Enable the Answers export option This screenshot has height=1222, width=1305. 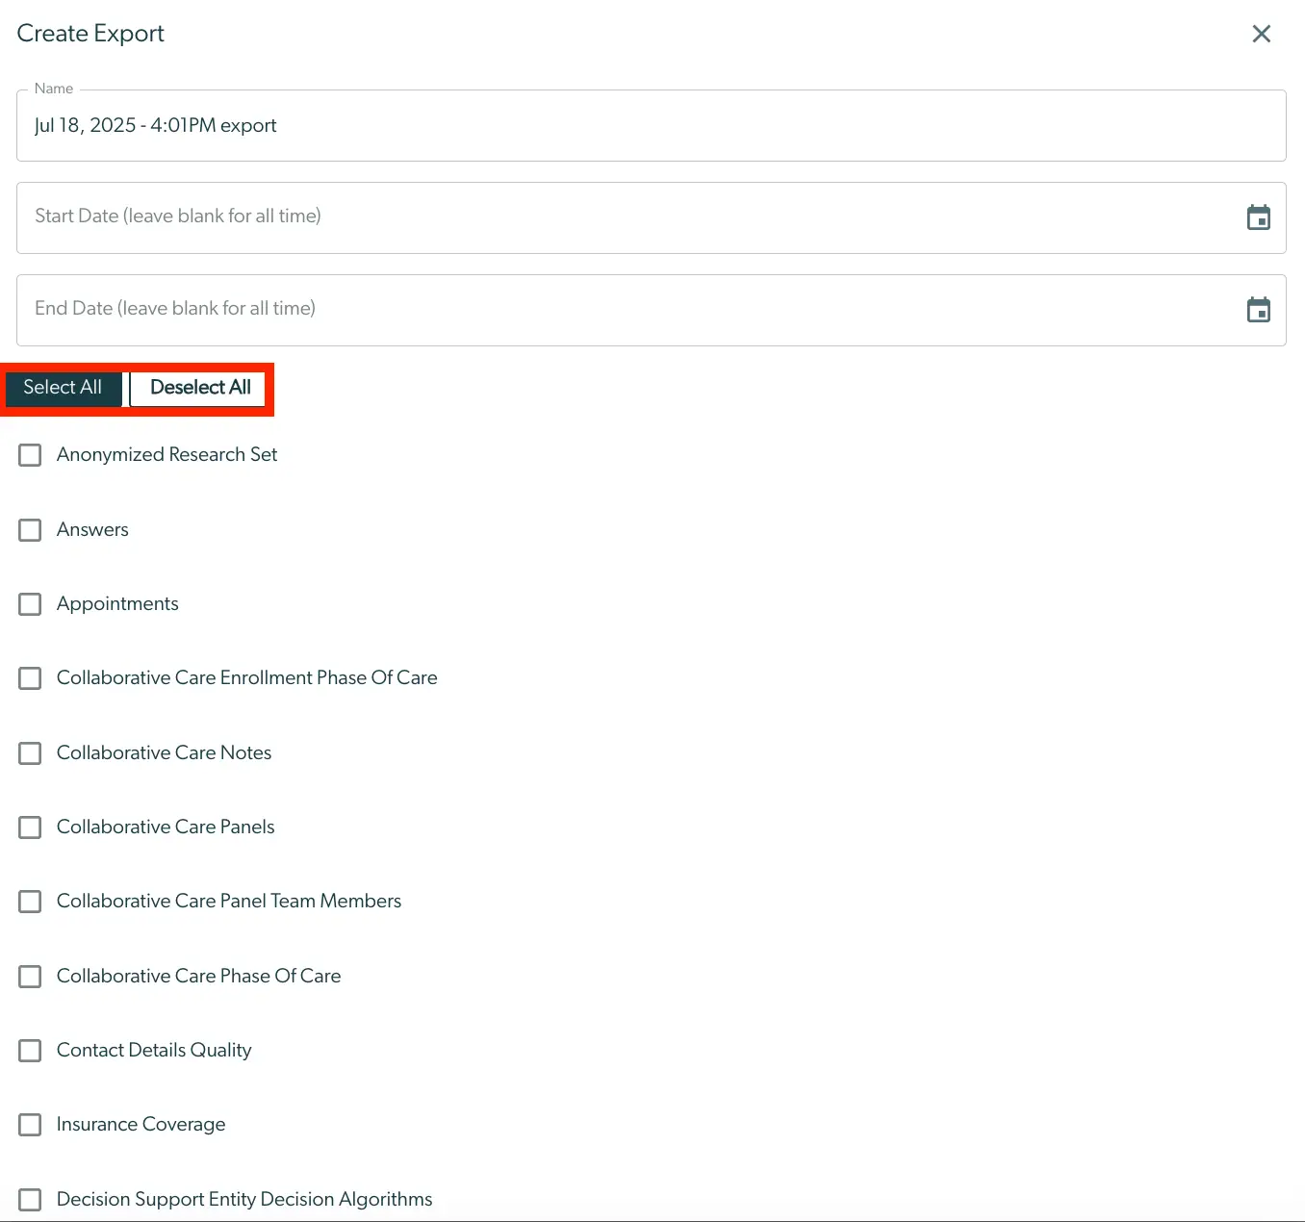click(30, 530)
